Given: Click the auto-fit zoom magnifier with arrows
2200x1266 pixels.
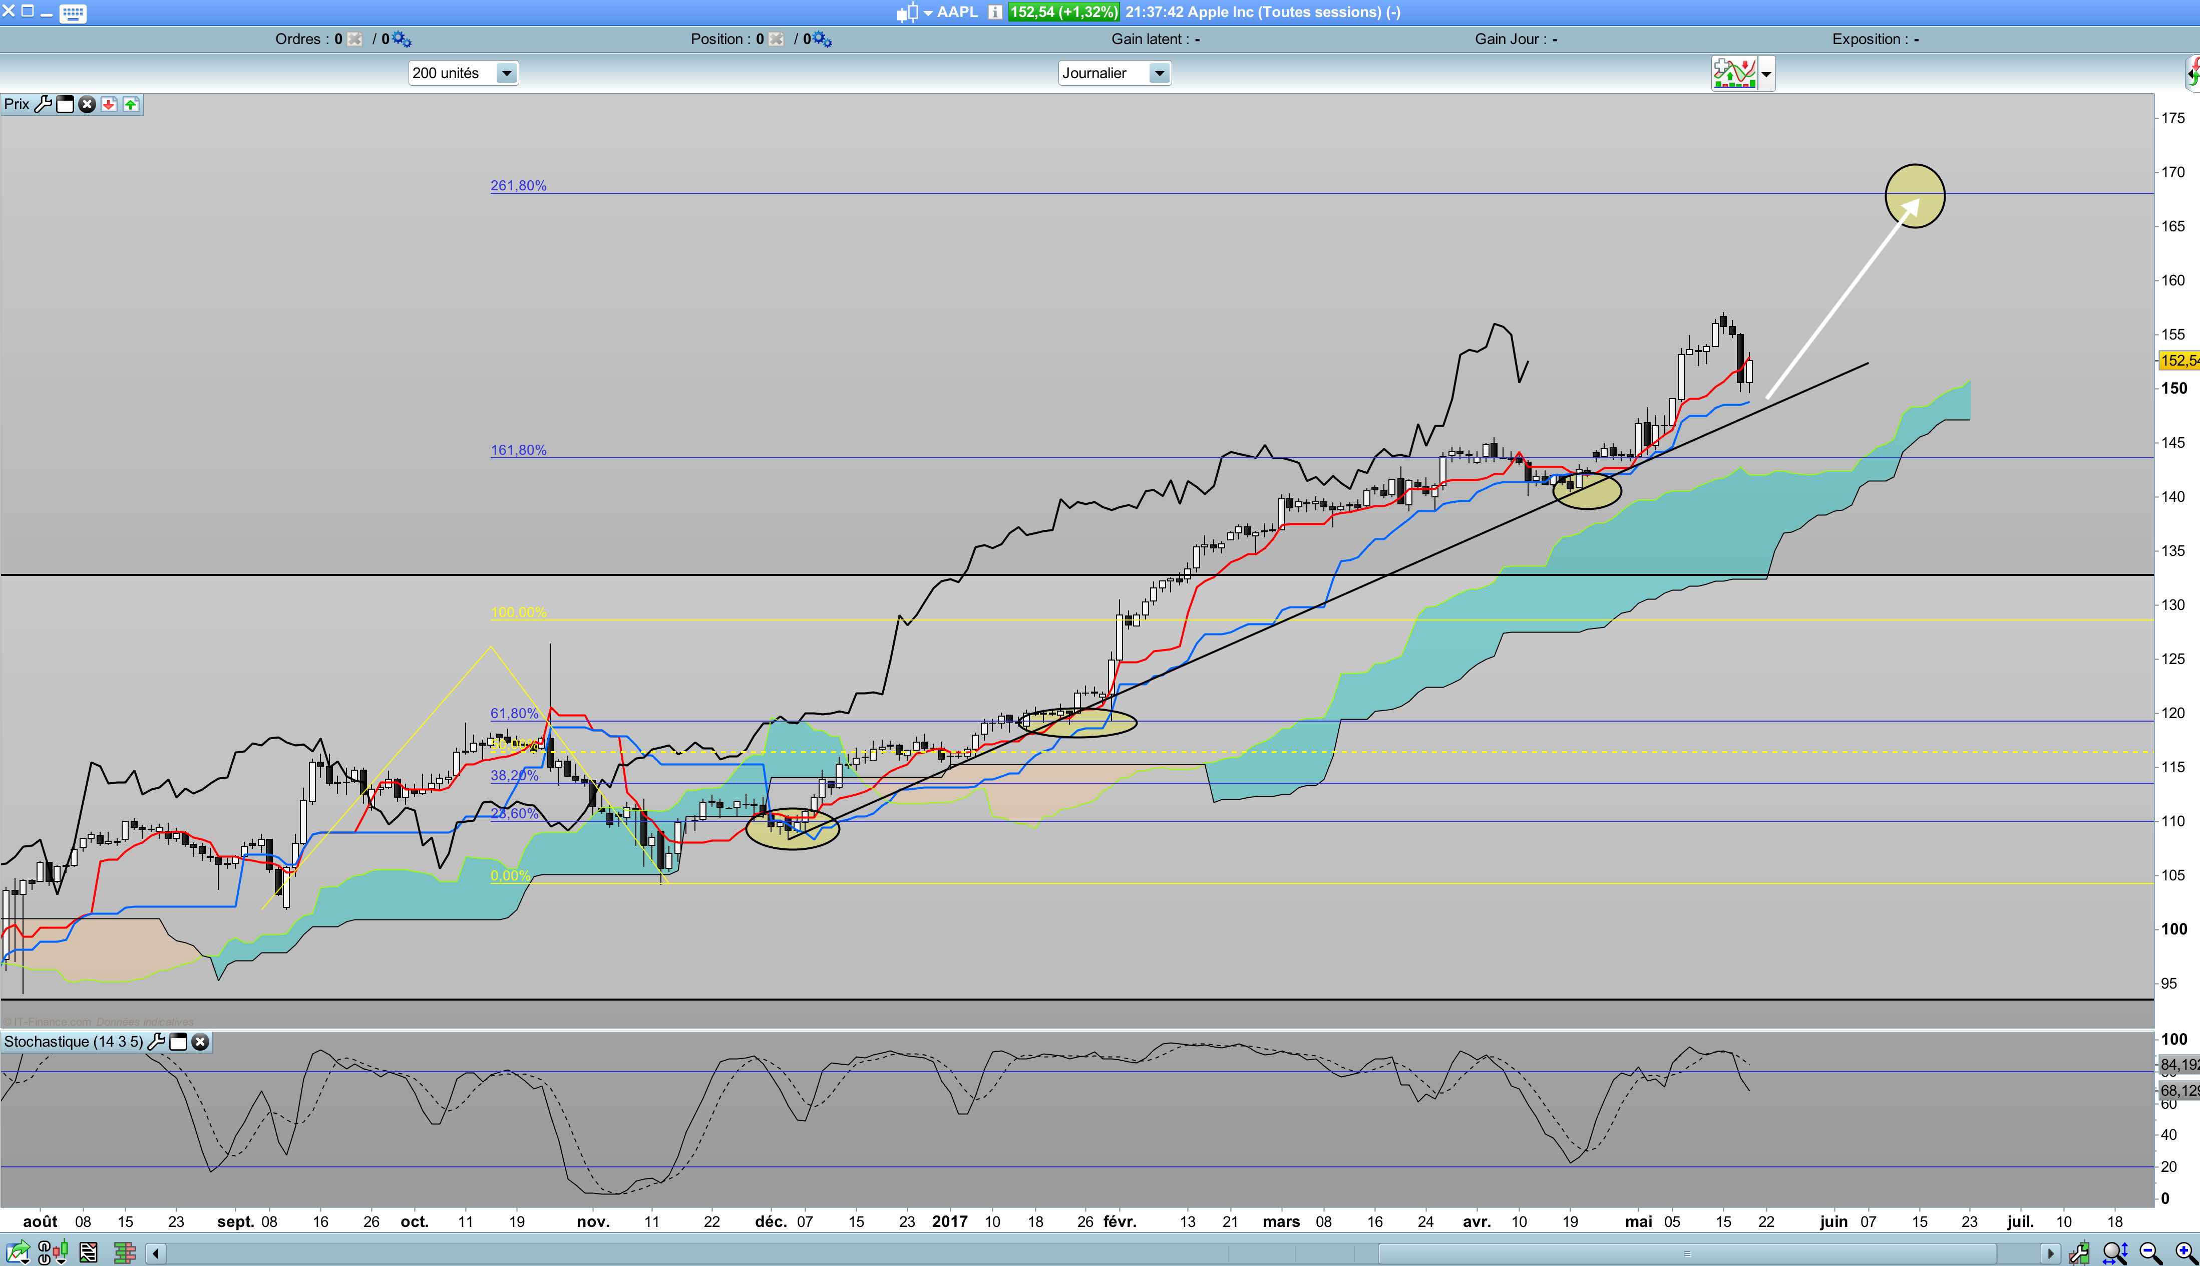Looking at the screenshot, I should coord(2115,1253).
